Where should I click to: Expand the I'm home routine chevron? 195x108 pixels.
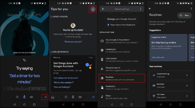(x=187, y=96)
